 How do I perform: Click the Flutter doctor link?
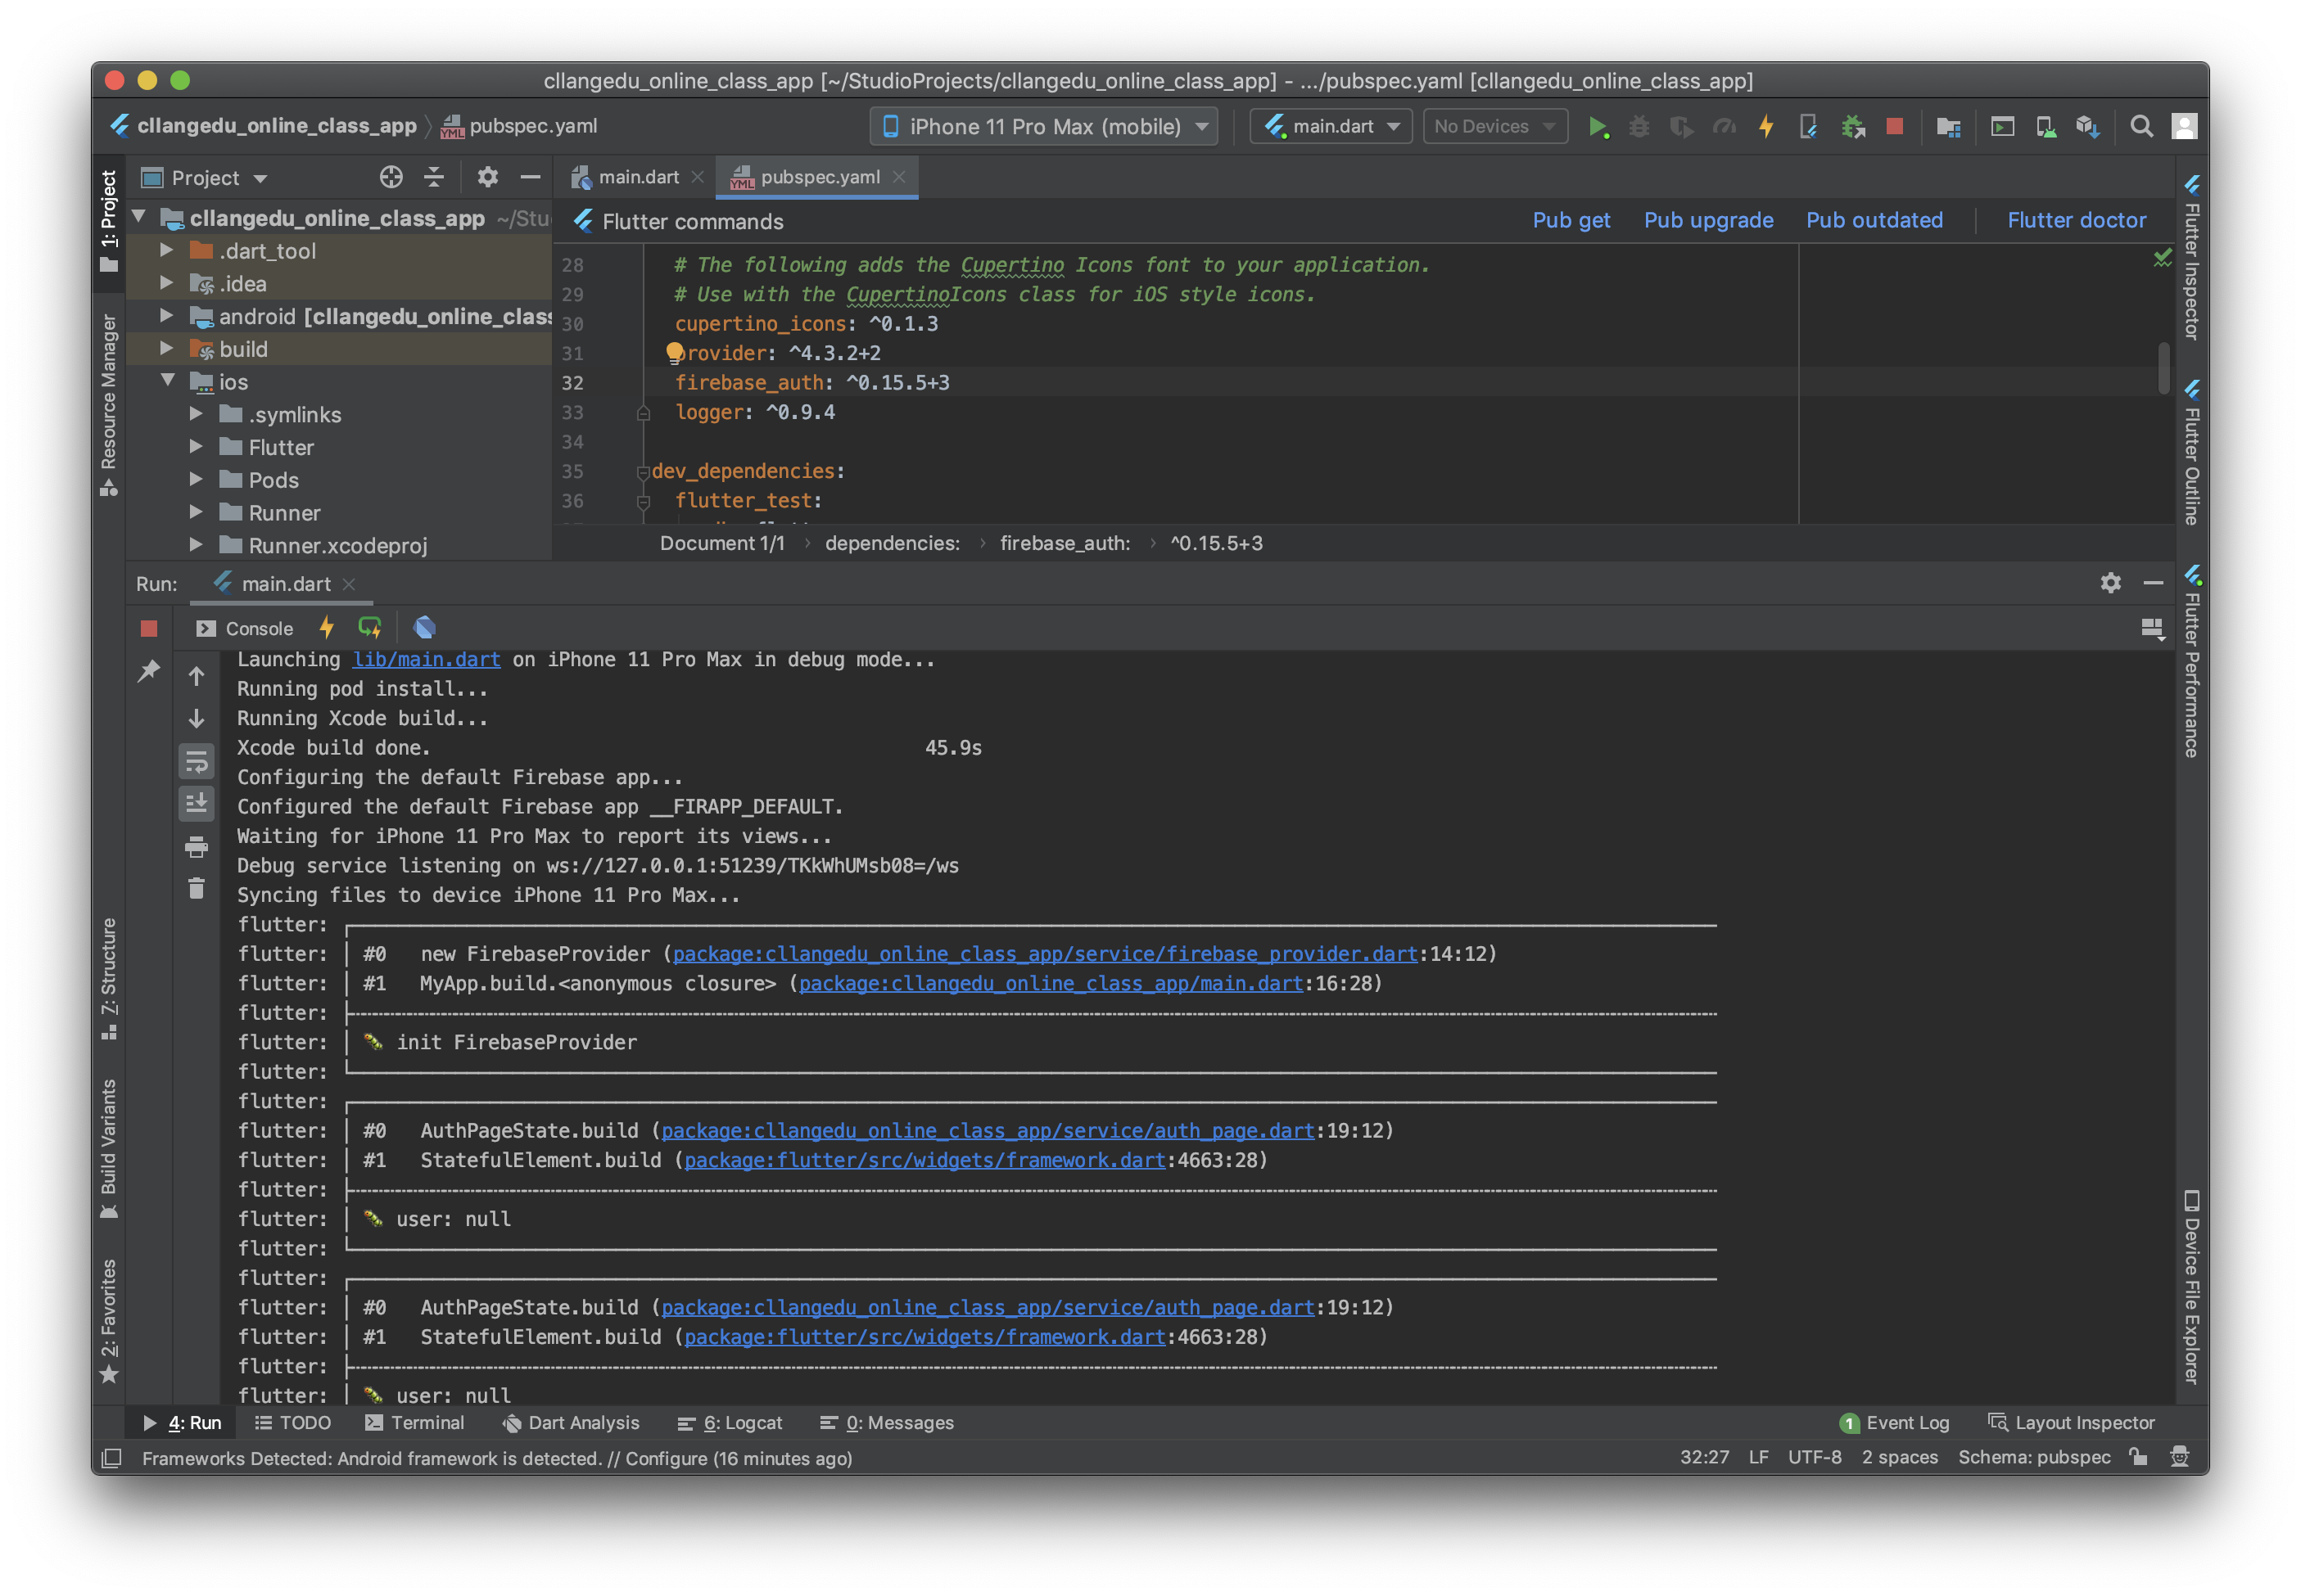2076,220
